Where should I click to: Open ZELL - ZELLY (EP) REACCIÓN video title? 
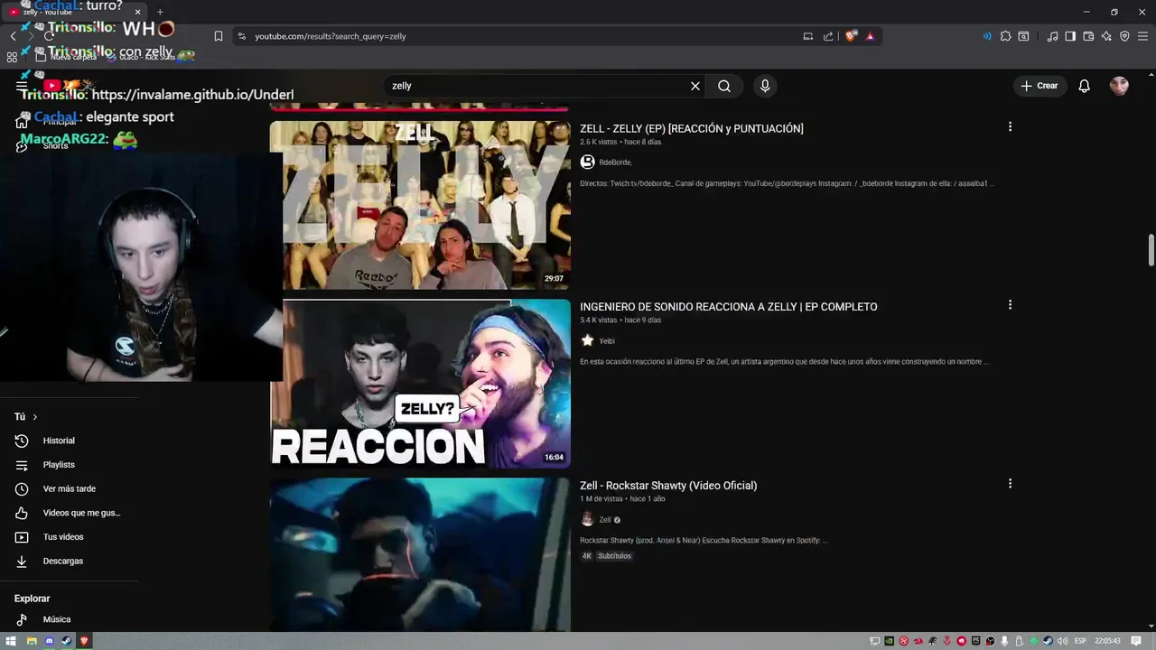point(692,128)
